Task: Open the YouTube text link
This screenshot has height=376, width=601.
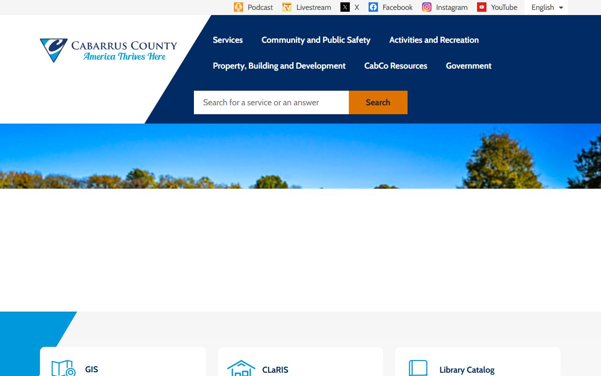Action: click(x=504, y=8)
